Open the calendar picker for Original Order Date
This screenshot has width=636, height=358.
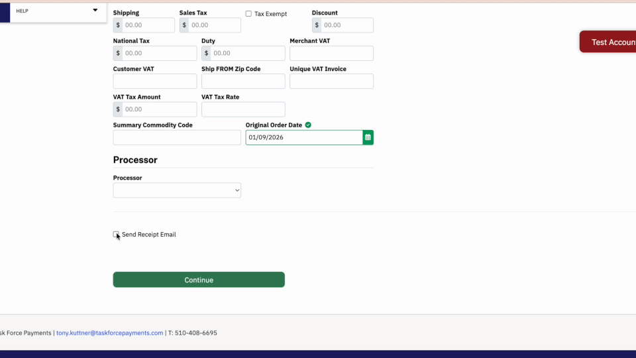tap(368, 138)
